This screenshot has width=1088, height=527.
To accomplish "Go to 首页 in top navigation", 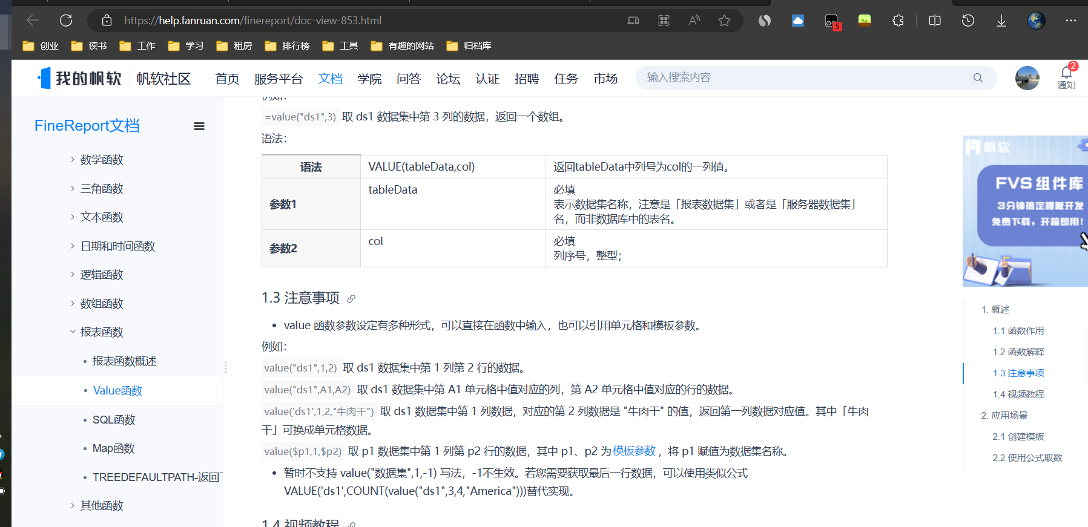I will point(227,79).
